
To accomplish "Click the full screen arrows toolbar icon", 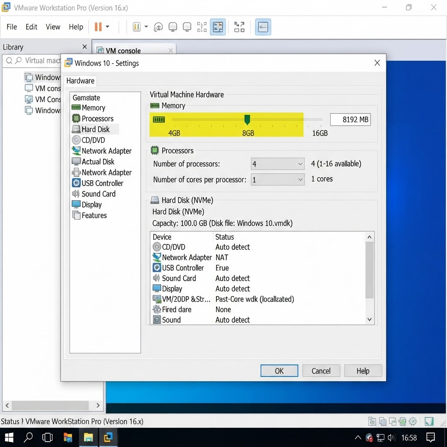I will tap(239, 27).
